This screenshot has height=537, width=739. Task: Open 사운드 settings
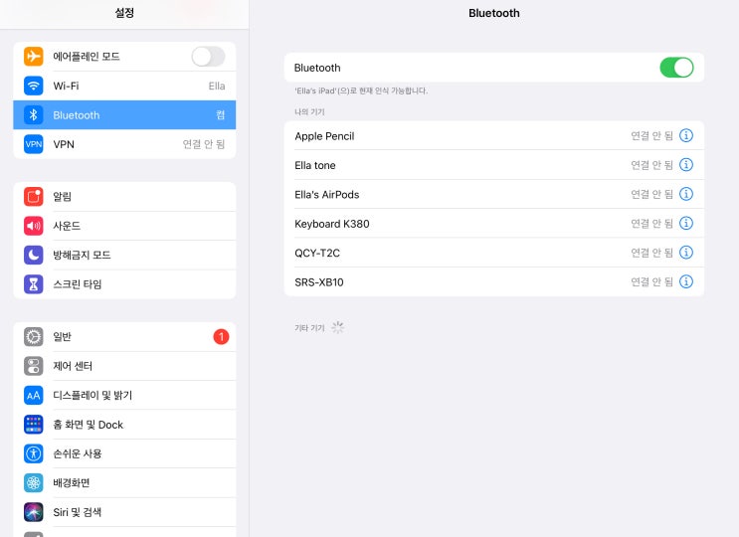pyautogui.click(x=124, y=226)
